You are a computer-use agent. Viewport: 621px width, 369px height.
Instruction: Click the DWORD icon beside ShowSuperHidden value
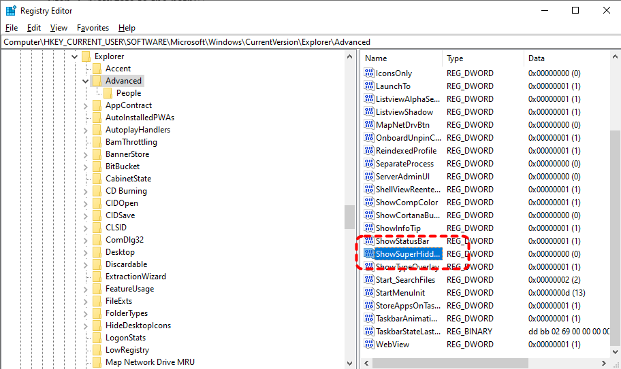[x=369, y=254]
